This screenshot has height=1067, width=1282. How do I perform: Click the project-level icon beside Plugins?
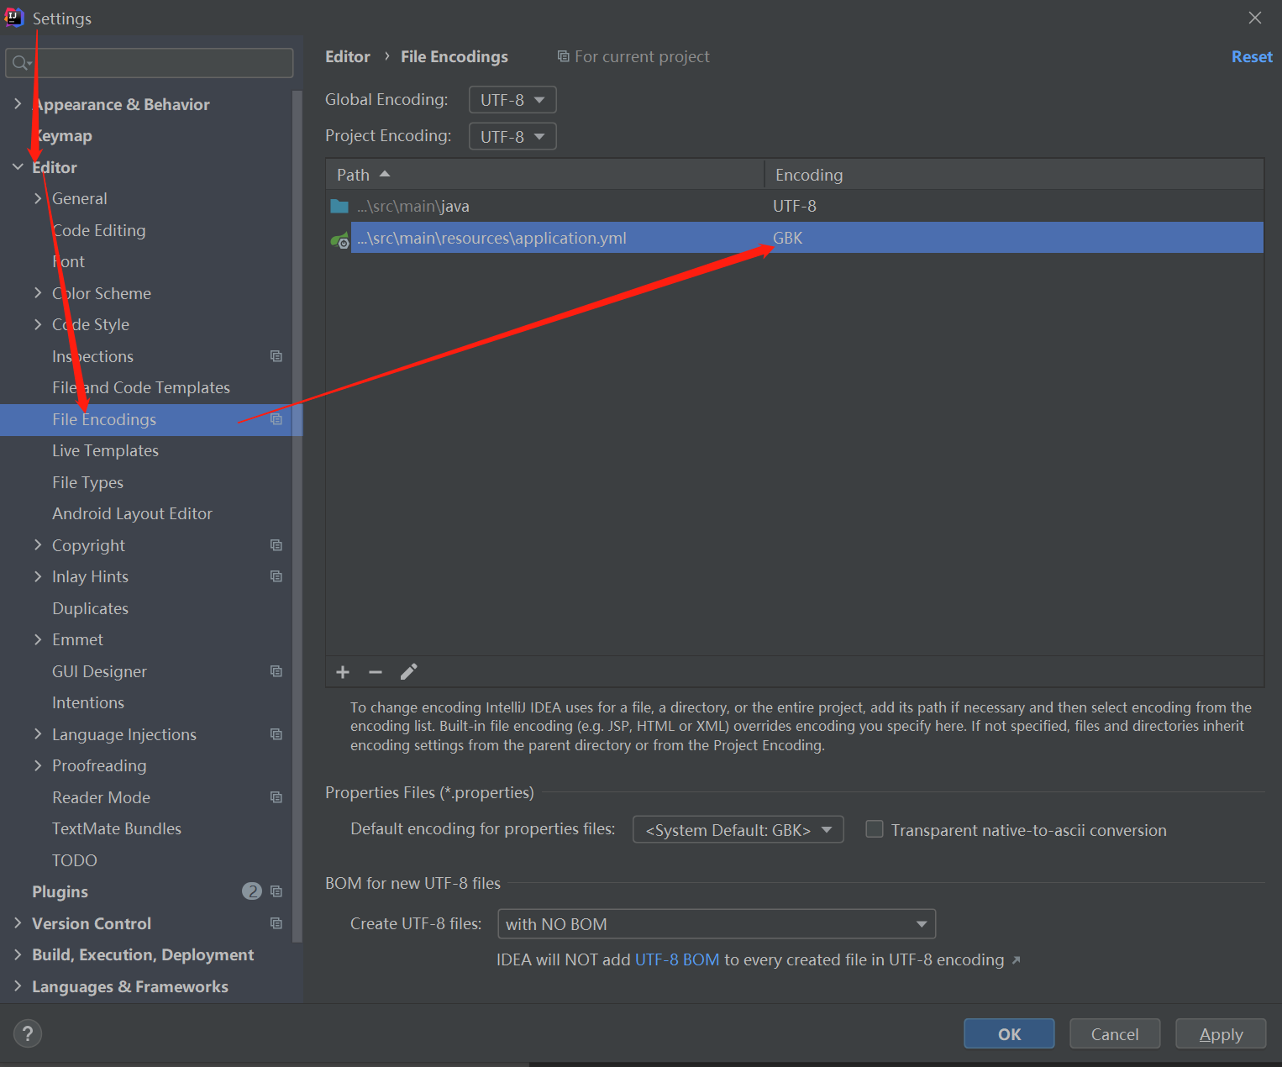[x=276, y=891]
